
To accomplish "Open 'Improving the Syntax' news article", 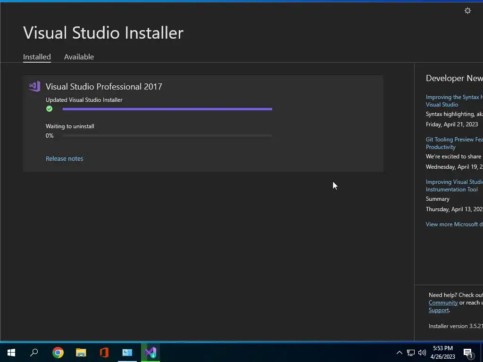I will (x=454, y=101).
